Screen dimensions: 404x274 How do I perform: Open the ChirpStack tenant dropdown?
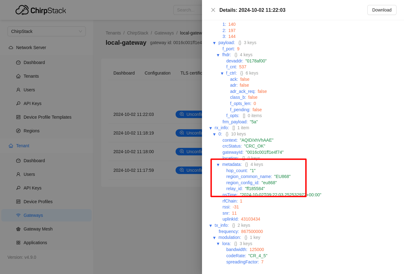[47, 31]
